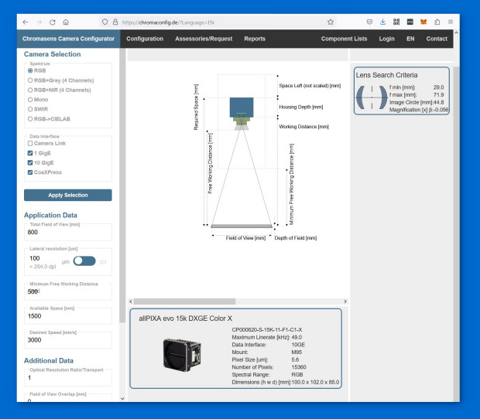The width and height of the screenshot is (480, 419).
Task: Bookmark this page with the star icon
Action: point(331,22)
